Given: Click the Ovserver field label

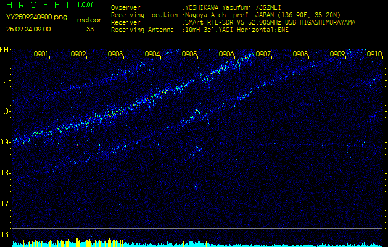Looking at the screenshot, I should pyautogui.click(x=126, y=7).
